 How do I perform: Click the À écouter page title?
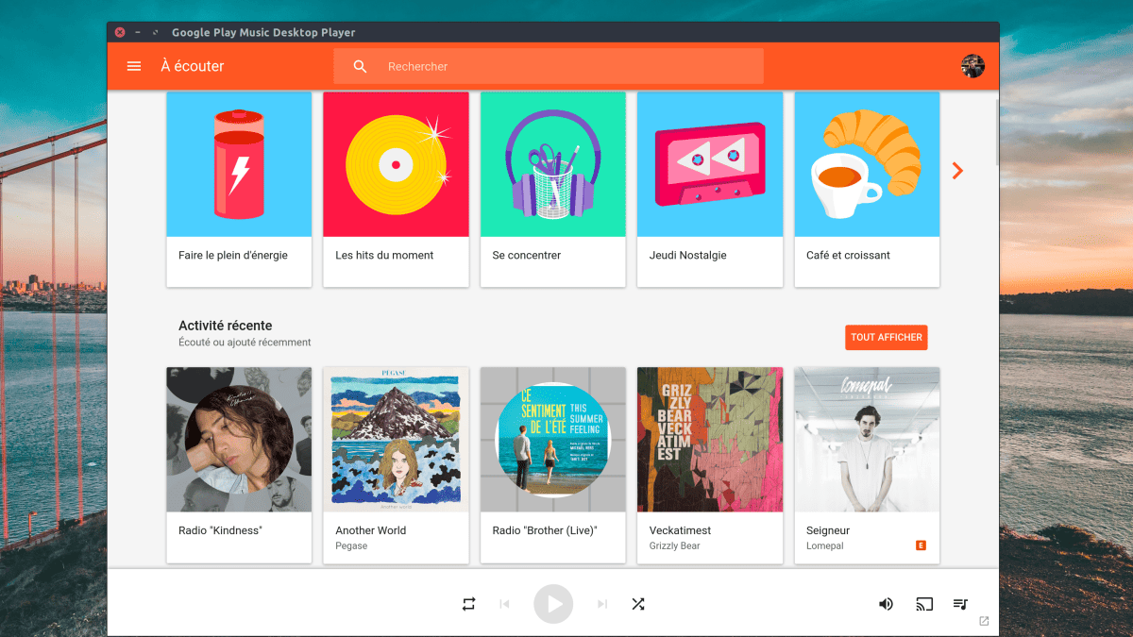click(193, 66)
